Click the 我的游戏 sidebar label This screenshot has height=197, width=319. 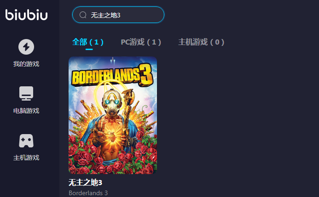(x=26, y=64)
